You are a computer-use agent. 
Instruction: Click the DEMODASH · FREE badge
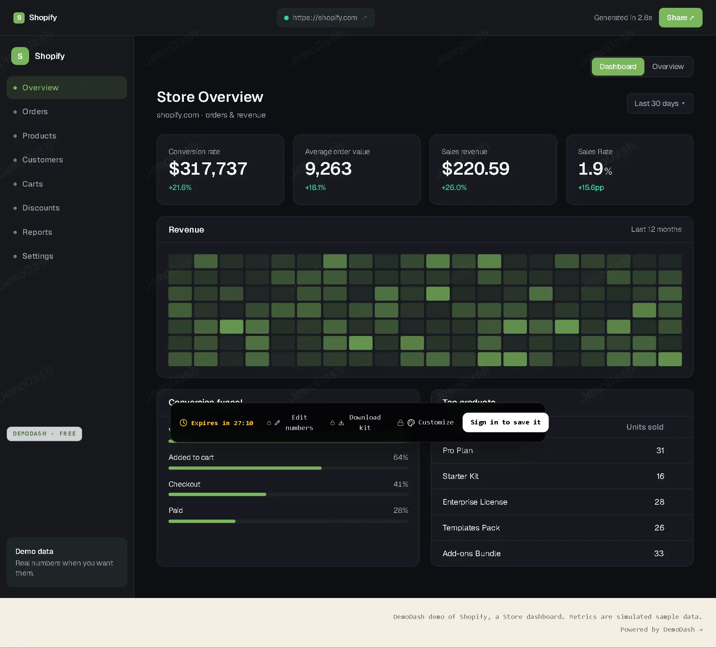click(44, 434)
